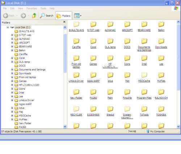Screen dimensions: 181x154
Task: Open the Help menu
Action: [52, 8]
